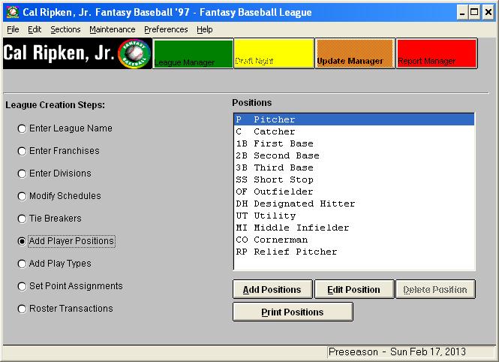Screen dimensions: 499x362
Task: Click the Fantasy Baseball logo icon
Action: 134,53
